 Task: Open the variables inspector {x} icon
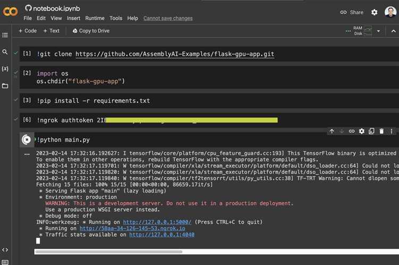pyautogui.click(x=5, y=69)
